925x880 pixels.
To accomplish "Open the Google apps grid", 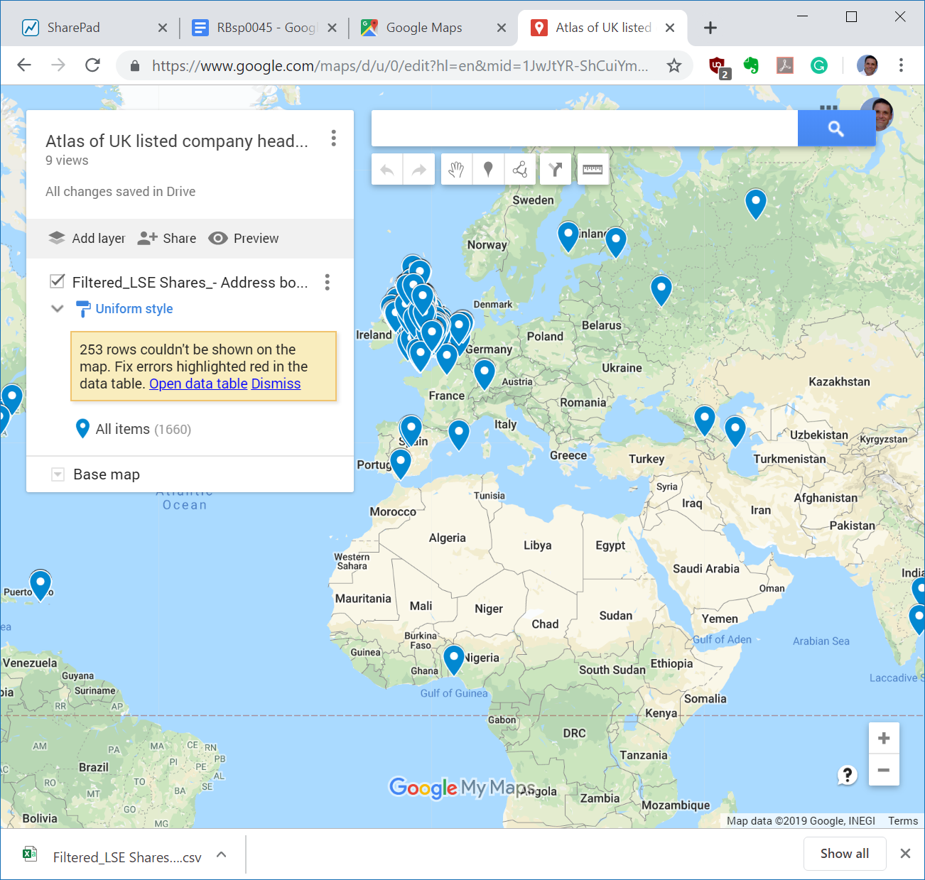I will (828, 109).
